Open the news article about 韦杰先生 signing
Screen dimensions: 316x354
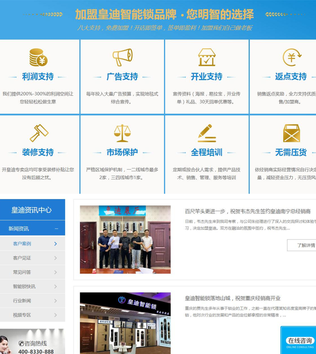point(247,212)
